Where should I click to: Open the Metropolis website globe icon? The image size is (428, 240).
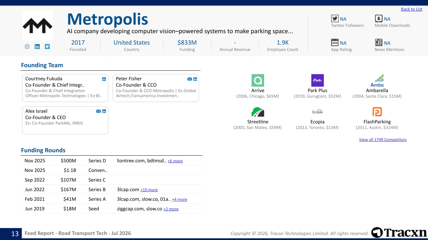click(27, 47)
